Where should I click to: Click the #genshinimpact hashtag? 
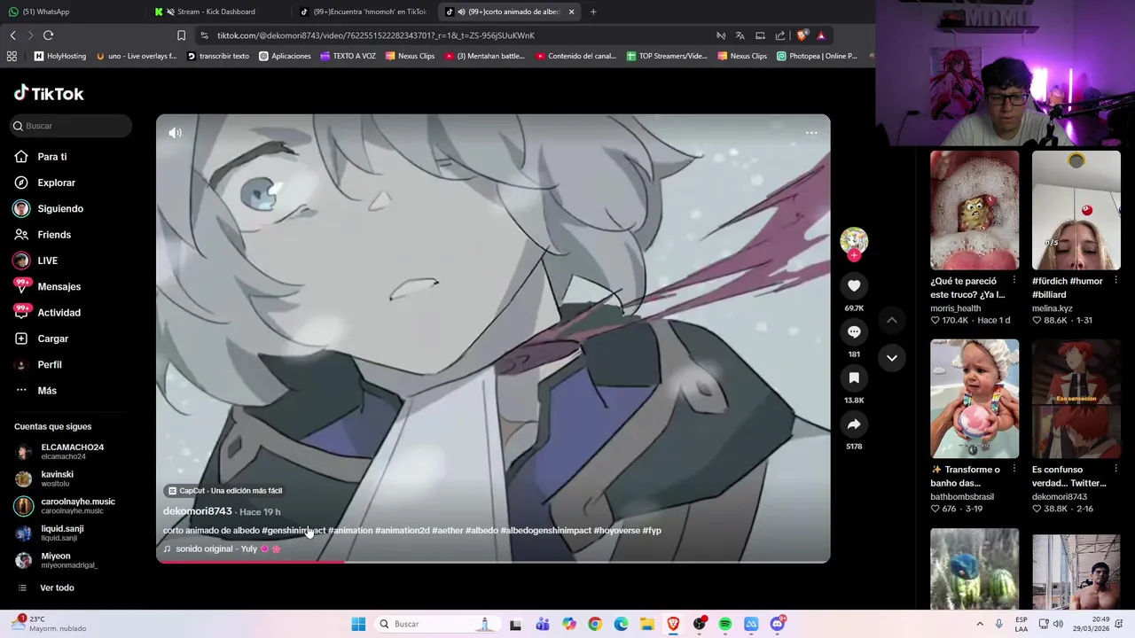pyautogui.click(x=294, y=531)
